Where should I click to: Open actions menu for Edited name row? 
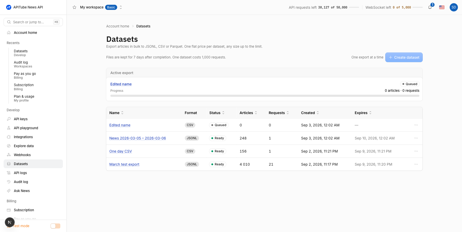(416, 125)
